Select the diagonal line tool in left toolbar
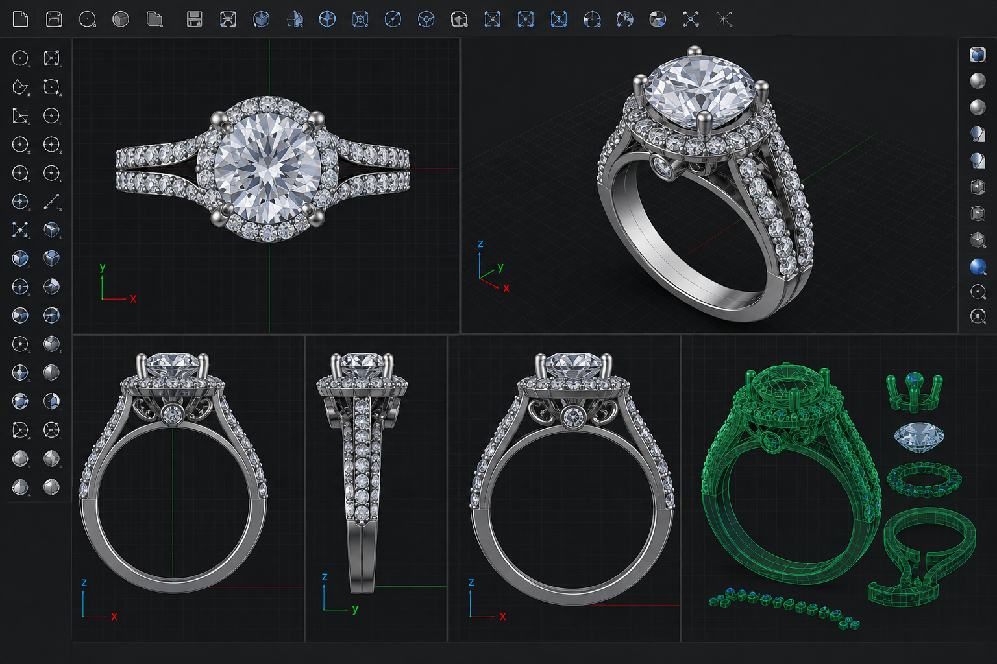This screenshot has height=664, width=997. click(51, 202)
